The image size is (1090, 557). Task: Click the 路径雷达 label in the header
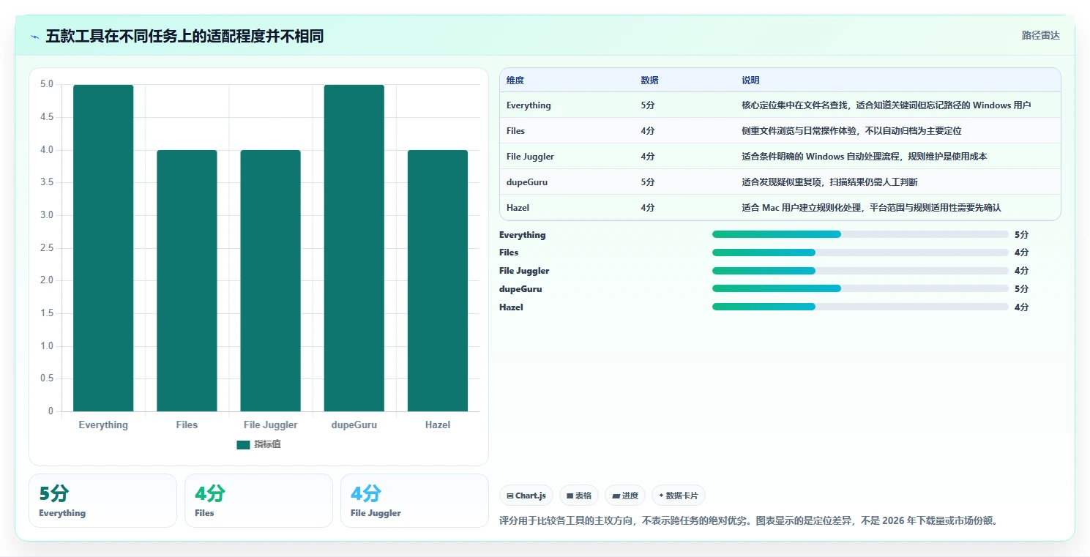click(1041, 35)
